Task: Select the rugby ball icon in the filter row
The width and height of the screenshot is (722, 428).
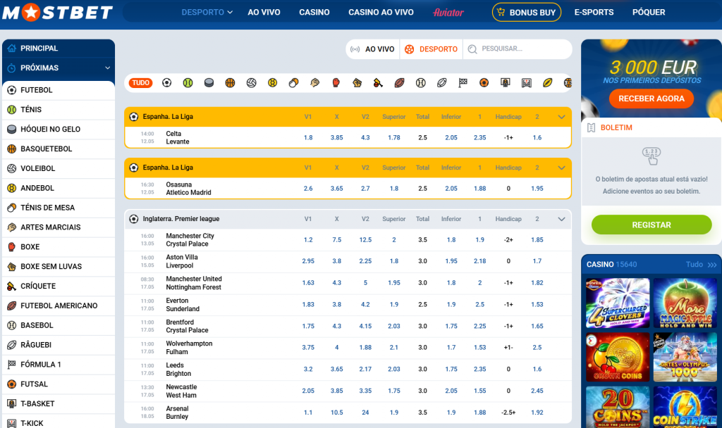Action: (441, 83)
